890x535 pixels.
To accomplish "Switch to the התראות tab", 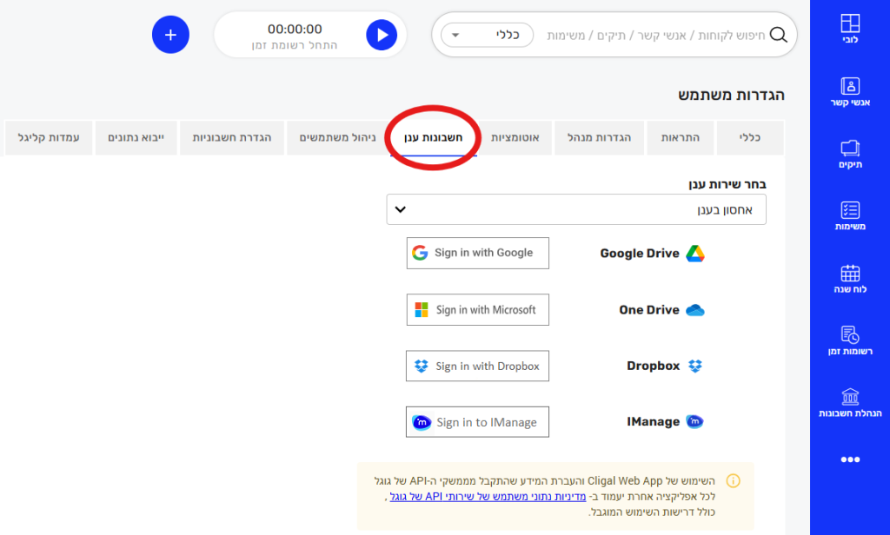I will 680,138.
